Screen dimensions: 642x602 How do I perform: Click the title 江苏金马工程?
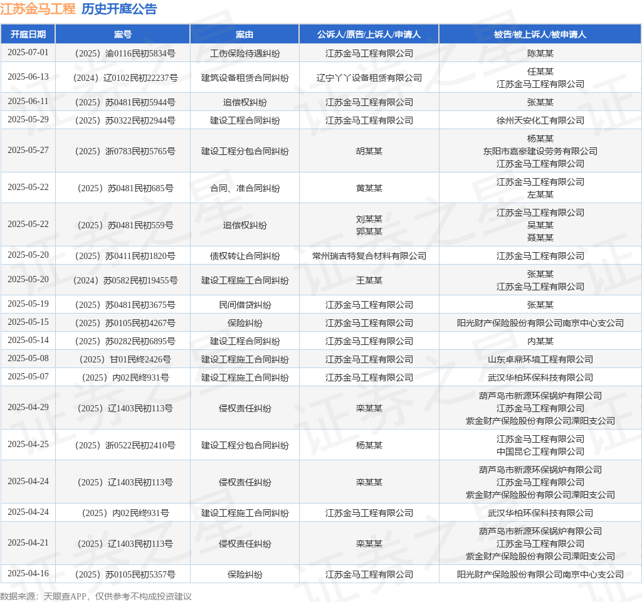pyautogui.click(x=38, y=9)
